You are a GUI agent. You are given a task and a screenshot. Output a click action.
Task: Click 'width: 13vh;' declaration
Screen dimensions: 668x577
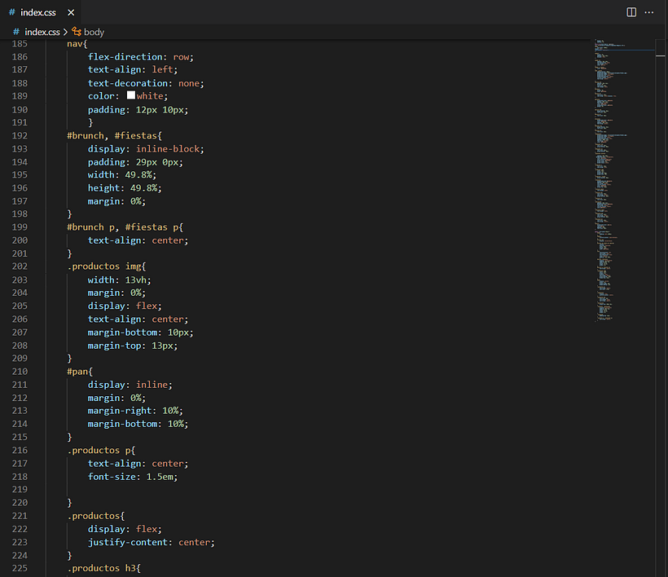(119, 280)
